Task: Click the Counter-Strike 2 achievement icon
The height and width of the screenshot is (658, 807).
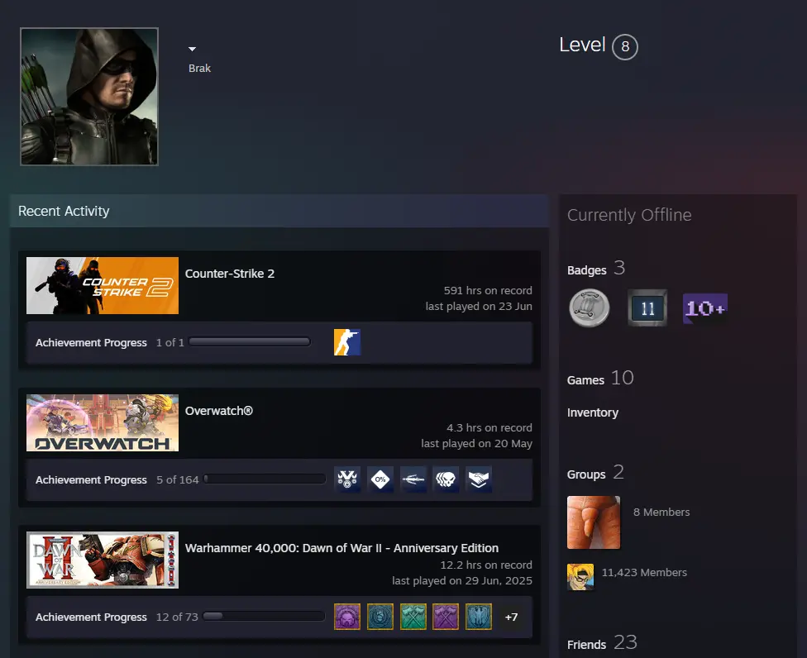Action: (x=347, y=342)
